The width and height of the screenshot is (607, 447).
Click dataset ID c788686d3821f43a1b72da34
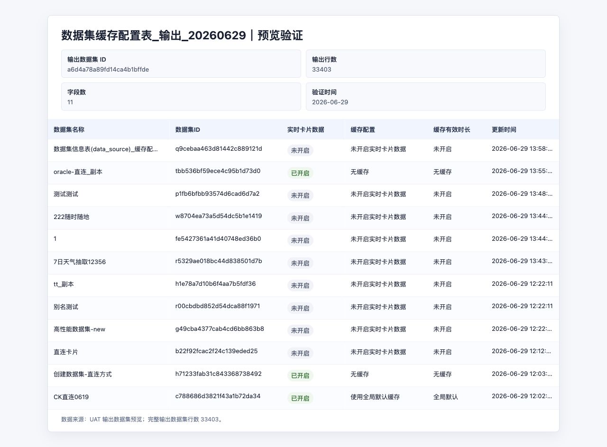point(218,396)
